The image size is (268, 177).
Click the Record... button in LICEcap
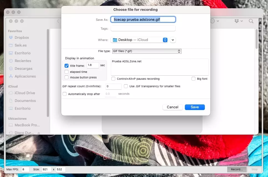(x=237, y=169)
